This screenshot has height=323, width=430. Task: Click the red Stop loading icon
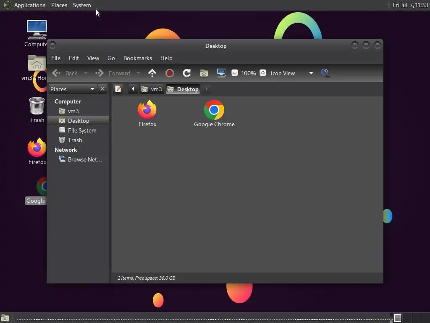tap(170, 73)
